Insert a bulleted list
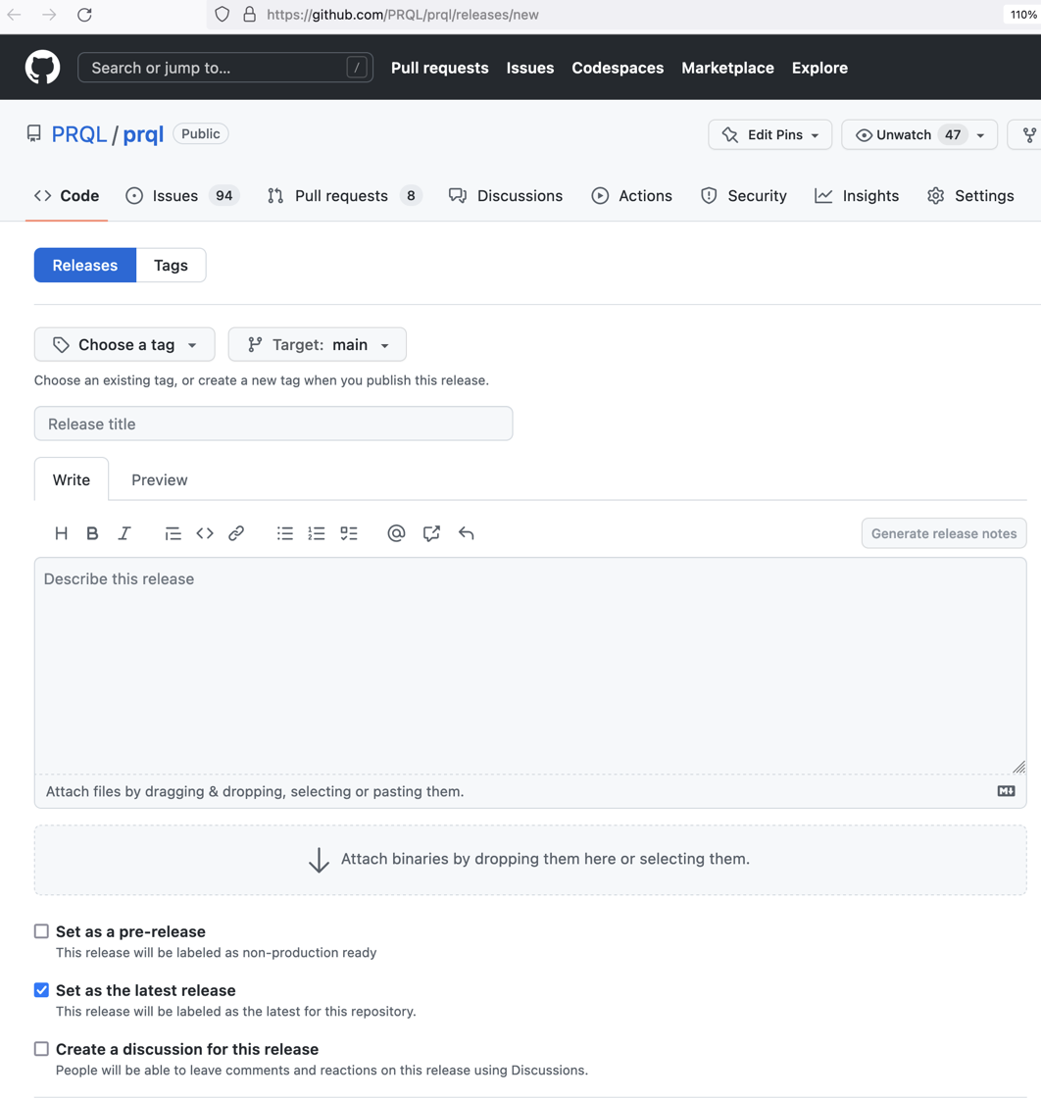This screenshot has height=1099, width=1041. 284,533
